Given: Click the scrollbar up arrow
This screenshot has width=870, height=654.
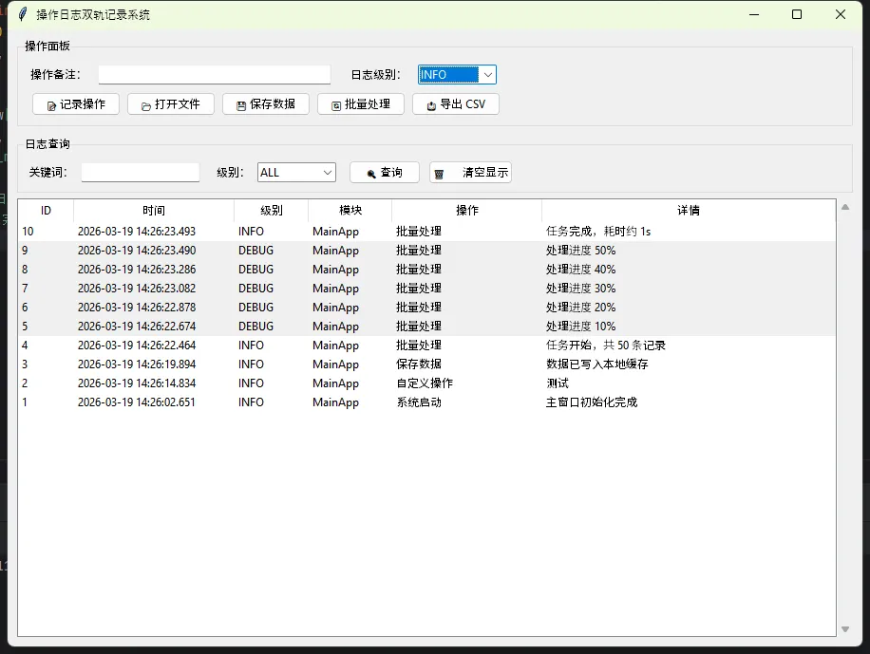Looking at the screenshot, I should (x=845, y=207).
